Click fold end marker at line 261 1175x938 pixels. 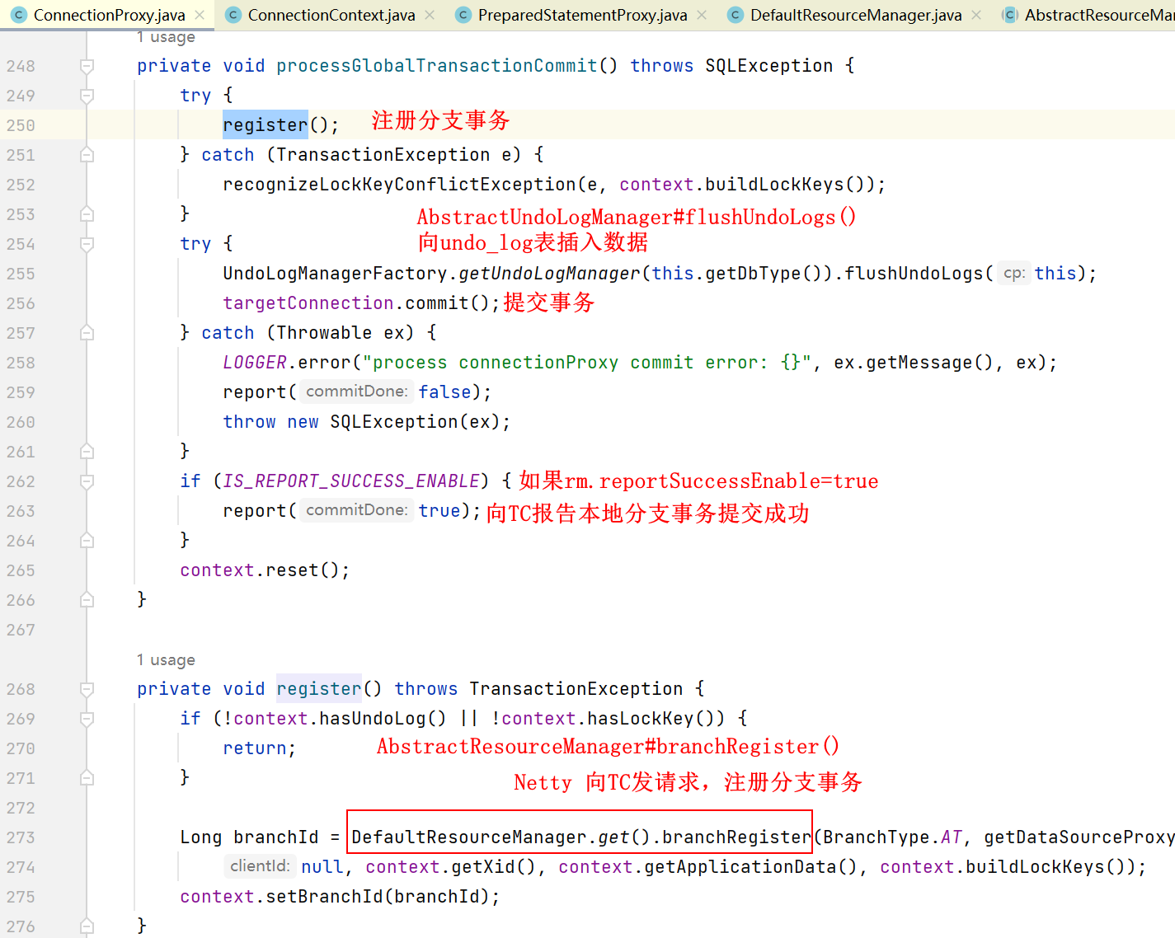87,452
